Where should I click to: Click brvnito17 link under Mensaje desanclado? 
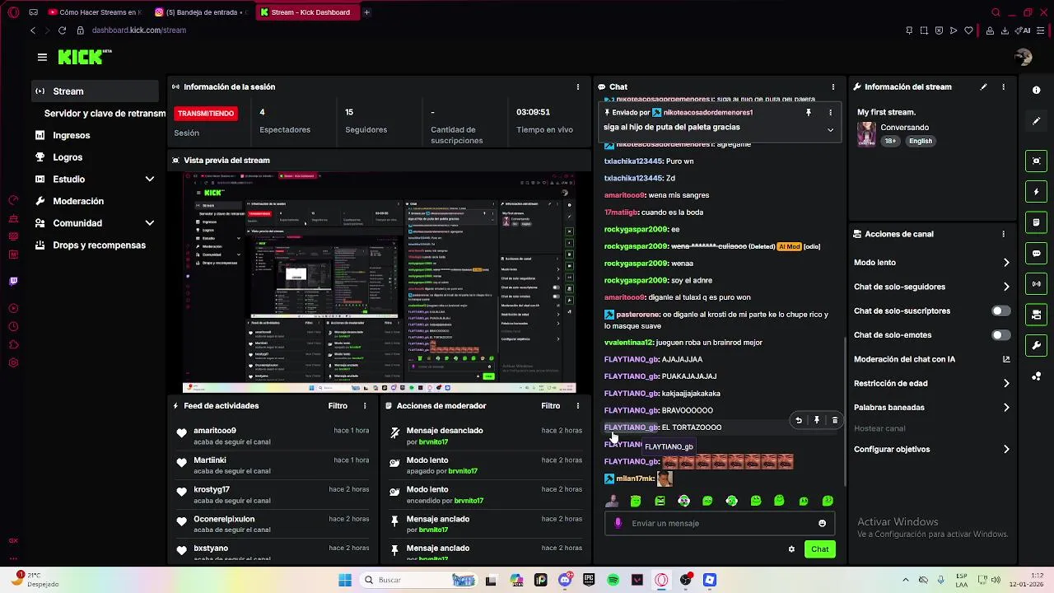(x=432, y=441)
